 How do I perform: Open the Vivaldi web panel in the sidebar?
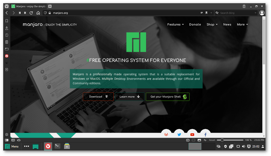[x=7, y=56]
